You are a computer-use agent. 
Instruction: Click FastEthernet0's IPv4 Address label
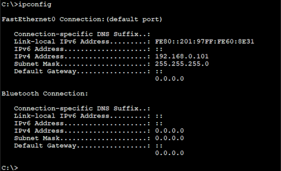(39, 56)
